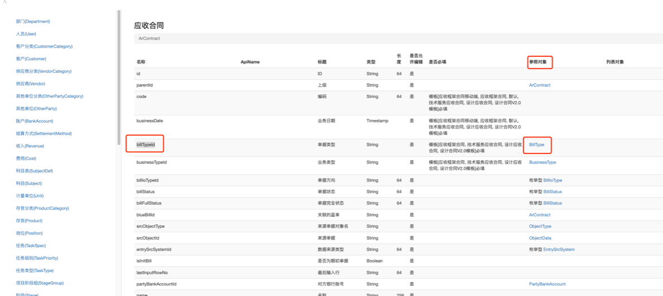Open ArContract link in the parentId row
Viewport: 663px width, 296px height.
click(539, 85)
